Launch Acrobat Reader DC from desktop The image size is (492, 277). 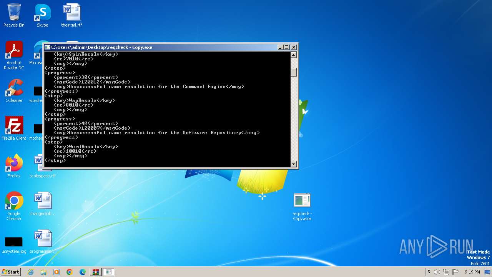(14, 55)
